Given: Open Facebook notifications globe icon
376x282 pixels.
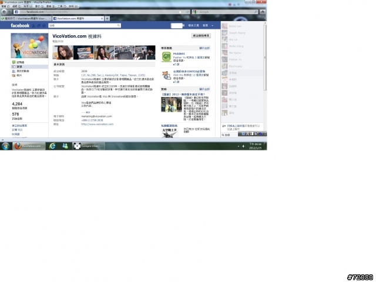Looking at the screenshot, I should (x=44, y=25).
